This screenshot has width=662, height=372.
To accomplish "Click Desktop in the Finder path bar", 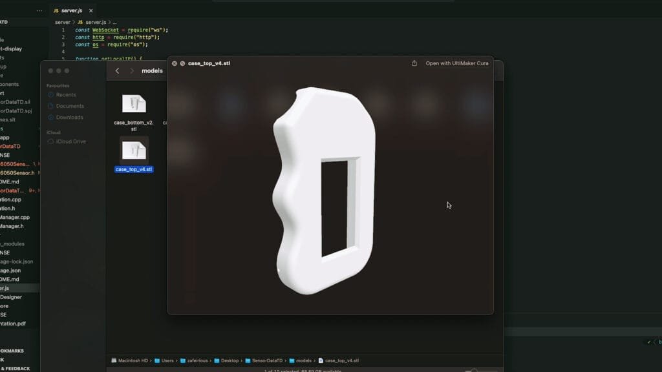I will (226, 360).
